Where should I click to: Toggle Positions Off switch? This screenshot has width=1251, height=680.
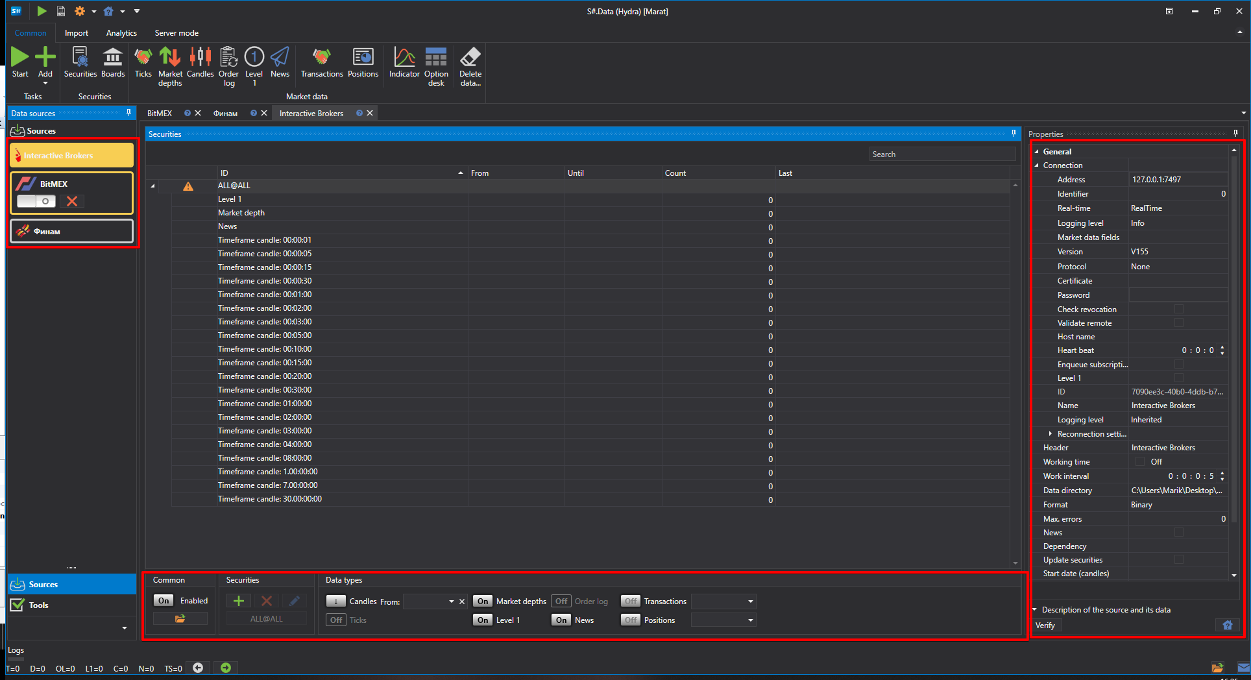click(631, 620)
